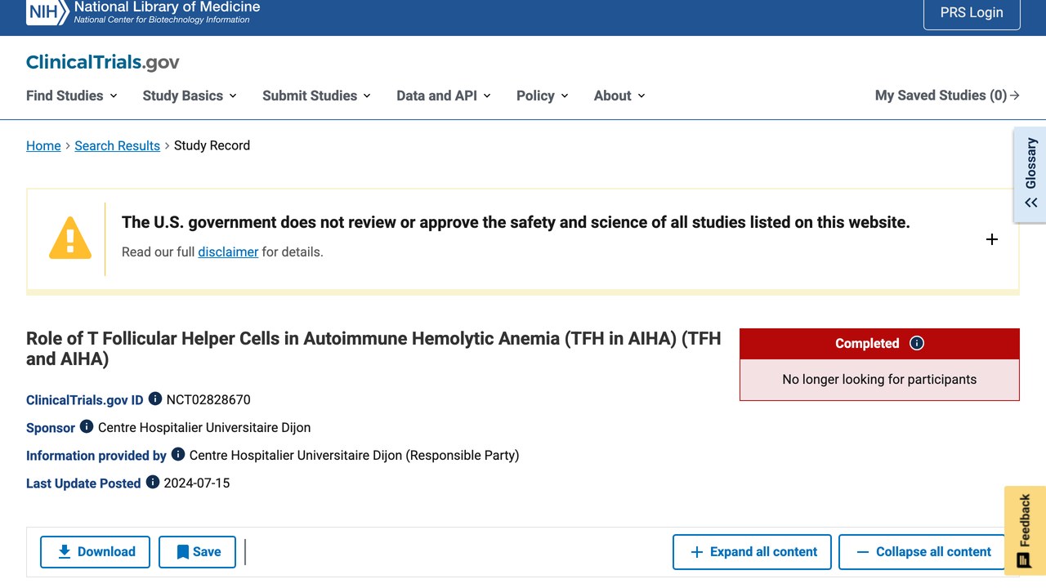1046x588 pixels.
Task: Click the NIH National Library of Medicine logo
Action: click(x=143, y=12)
